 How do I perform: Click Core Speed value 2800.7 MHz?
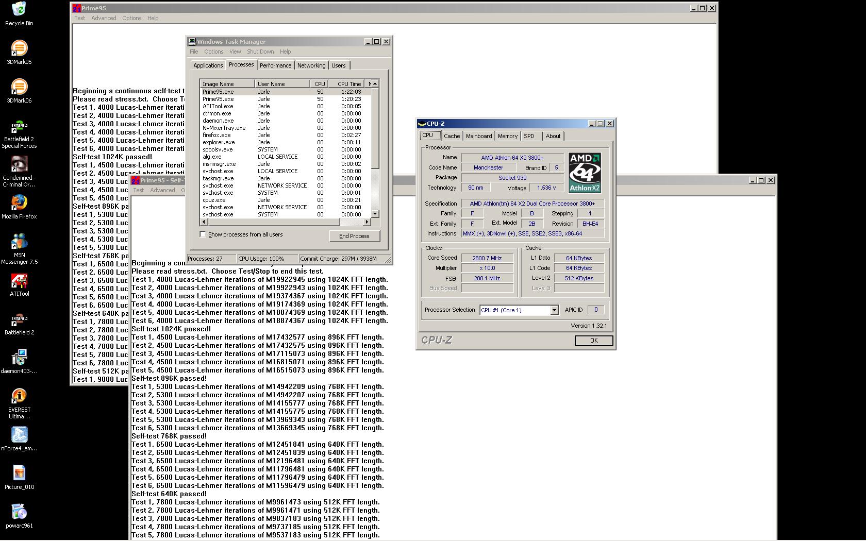pos(487,258)
